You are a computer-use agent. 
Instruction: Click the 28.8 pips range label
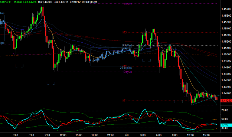tap(126, 68)
